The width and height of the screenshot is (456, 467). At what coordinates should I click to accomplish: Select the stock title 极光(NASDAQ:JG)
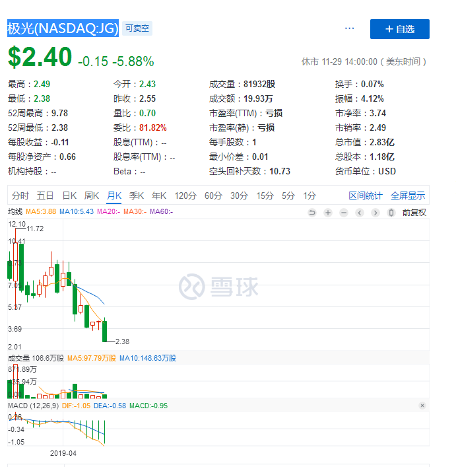(63, 28)
